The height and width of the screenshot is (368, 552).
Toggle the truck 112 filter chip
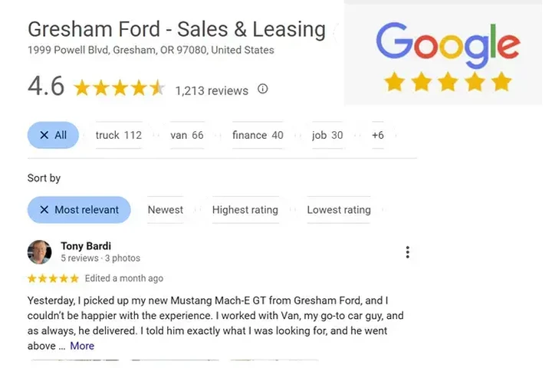pyautogui.click(x=118, y=136)
